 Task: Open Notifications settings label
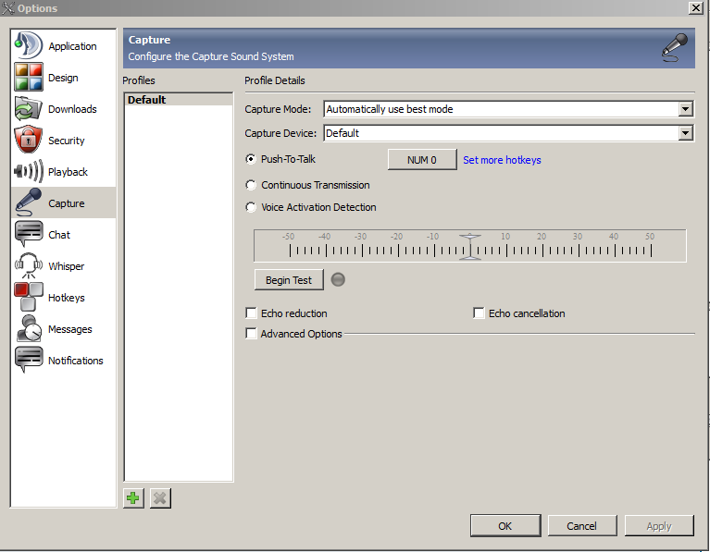point(76,361)
